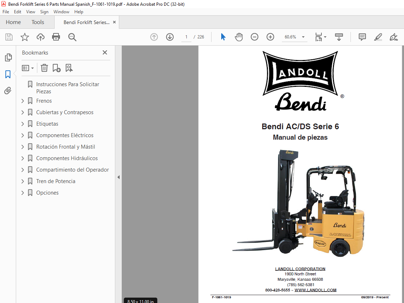
Task: Toggle the Bookmarks panel icon in sidebar
Action: (8, 74)
